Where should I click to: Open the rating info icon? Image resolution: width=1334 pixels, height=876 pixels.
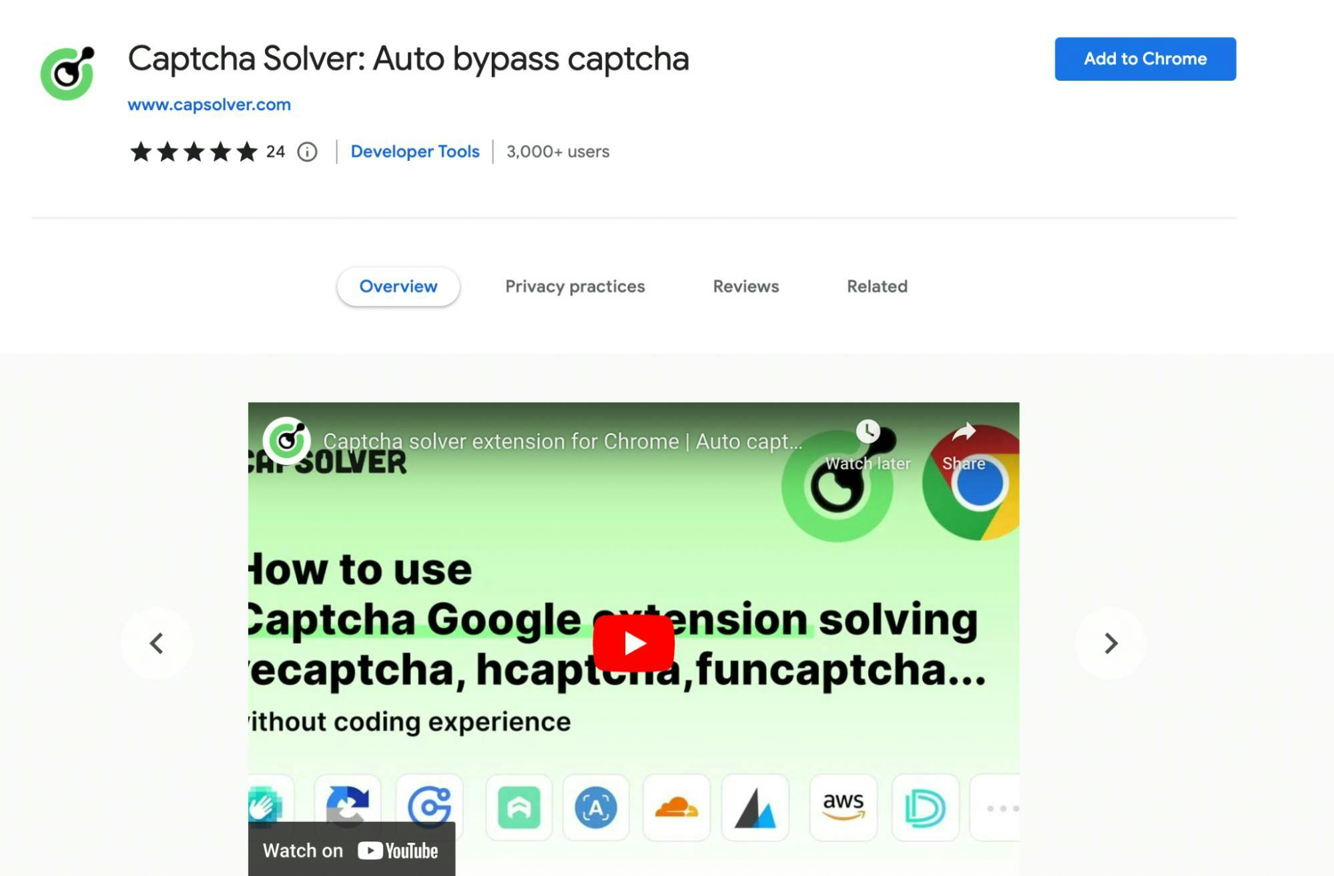pos(307,152)
